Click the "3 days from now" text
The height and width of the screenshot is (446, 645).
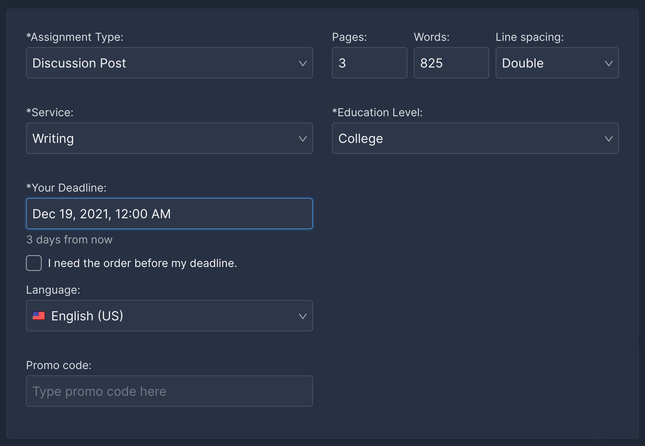click(69, 240)
